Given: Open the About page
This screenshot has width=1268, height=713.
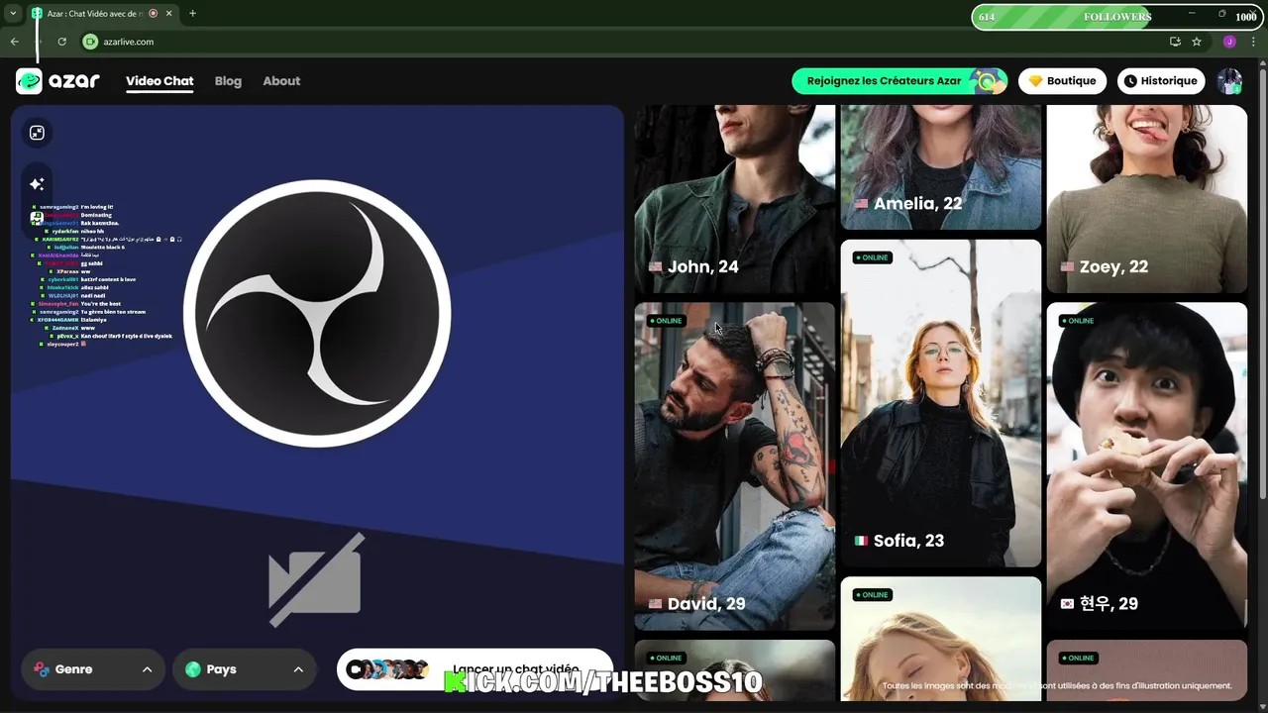Looking at the screenshot, I should pos(281,81).
